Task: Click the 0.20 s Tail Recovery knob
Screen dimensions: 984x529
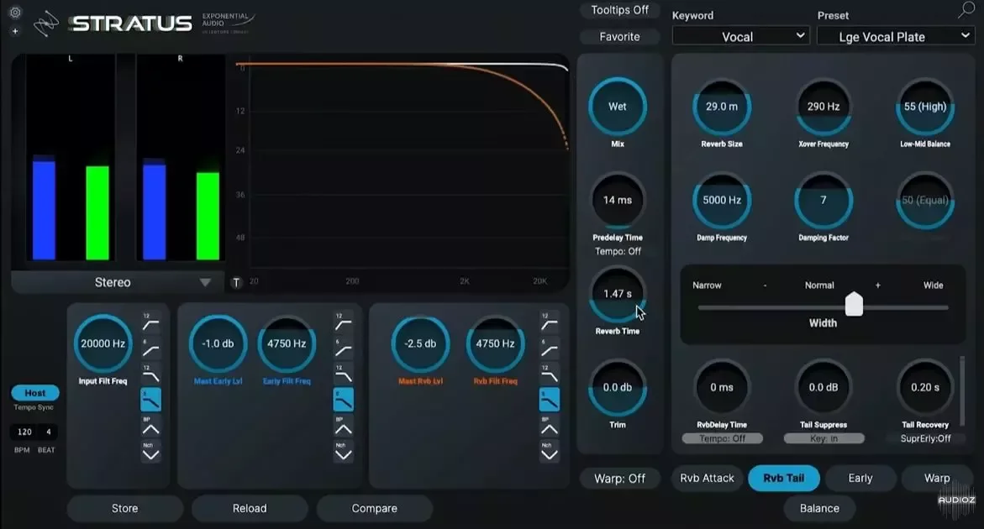Action: pos(925,387)
